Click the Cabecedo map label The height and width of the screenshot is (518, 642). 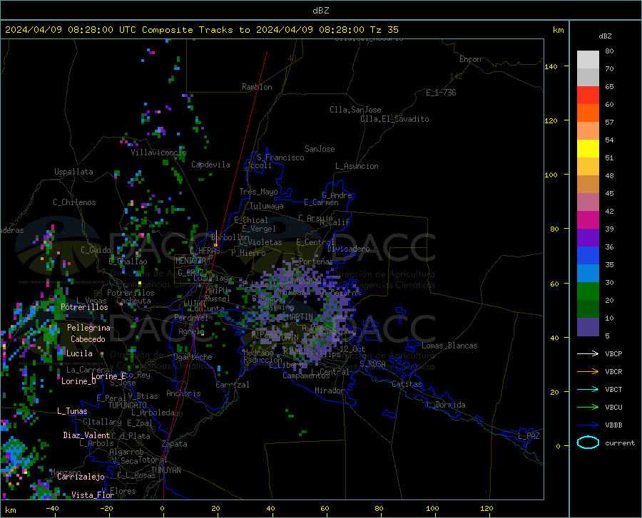88,339
